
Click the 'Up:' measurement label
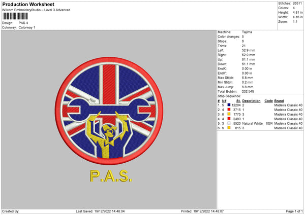[x=220, y=59]
